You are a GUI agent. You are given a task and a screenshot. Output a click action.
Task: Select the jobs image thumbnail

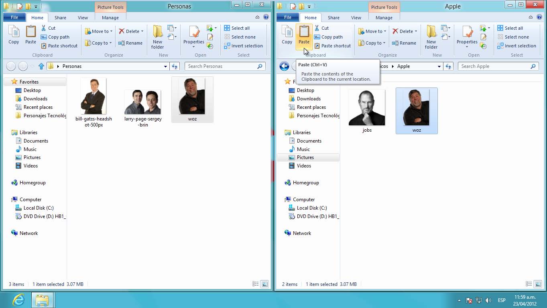tap(367, 108)
